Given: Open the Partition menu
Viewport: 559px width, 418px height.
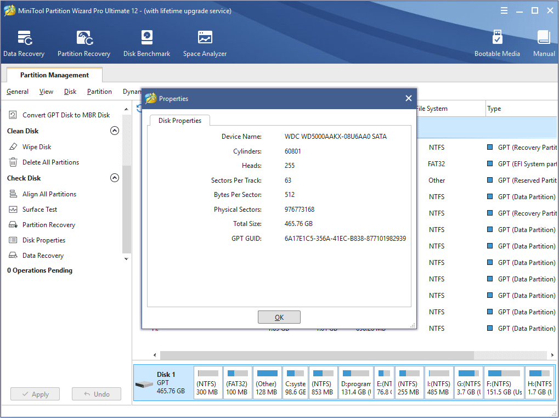Looking at the screenshot, I should coord(99,92).
